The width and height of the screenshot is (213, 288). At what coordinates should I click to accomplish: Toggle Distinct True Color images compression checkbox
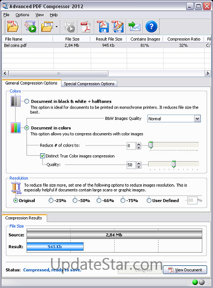tap(43, 156)
